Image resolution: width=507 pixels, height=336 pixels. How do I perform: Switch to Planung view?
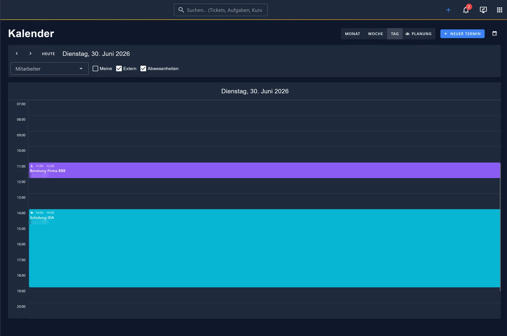click(418, 34)
